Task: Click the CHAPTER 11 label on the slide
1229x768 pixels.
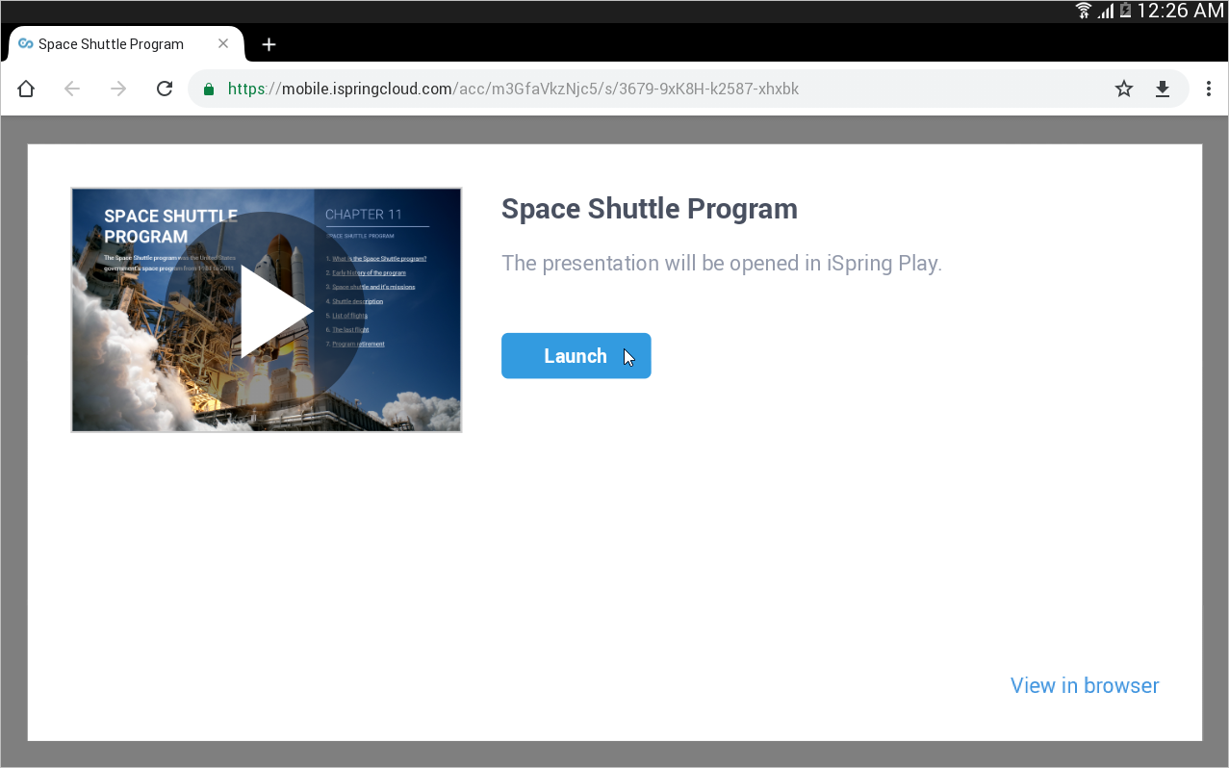Action: coord(364,215)
